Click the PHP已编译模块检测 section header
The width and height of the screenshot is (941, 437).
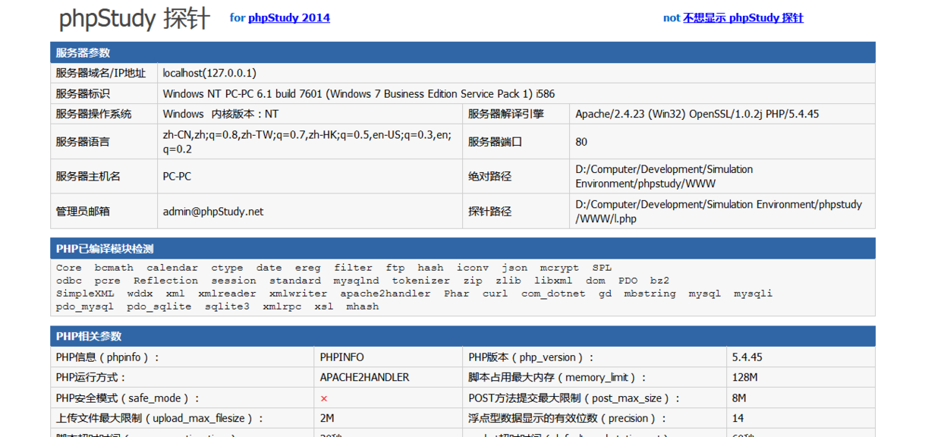coord(462,249)
